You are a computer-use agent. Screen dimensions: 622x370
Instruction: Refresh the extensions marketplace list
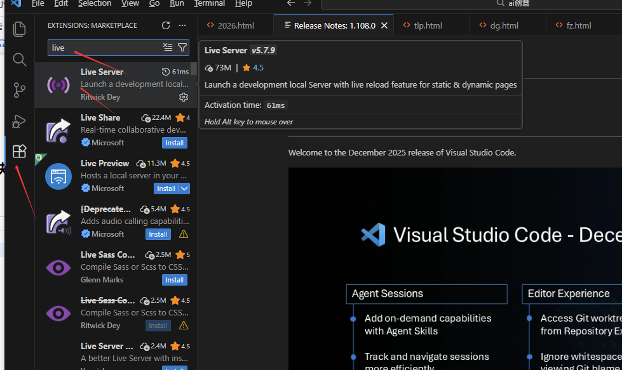[166, 25]
